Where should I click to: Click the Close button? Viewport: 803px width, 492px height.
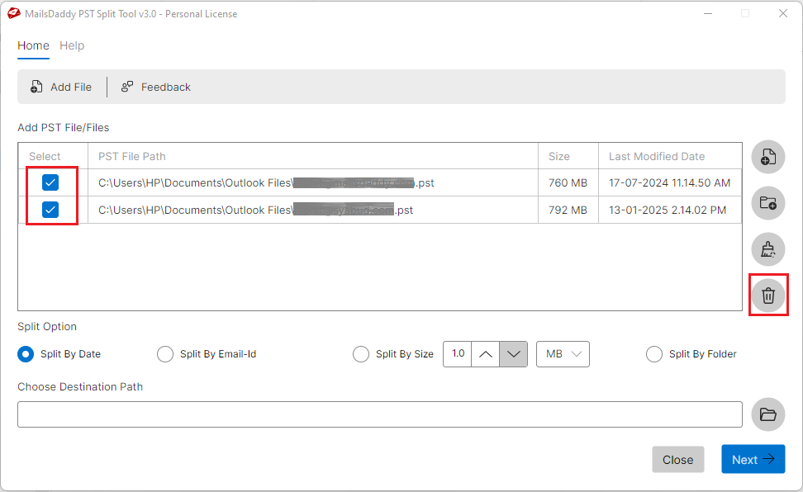pyautogui.click(x=678, y=460)
